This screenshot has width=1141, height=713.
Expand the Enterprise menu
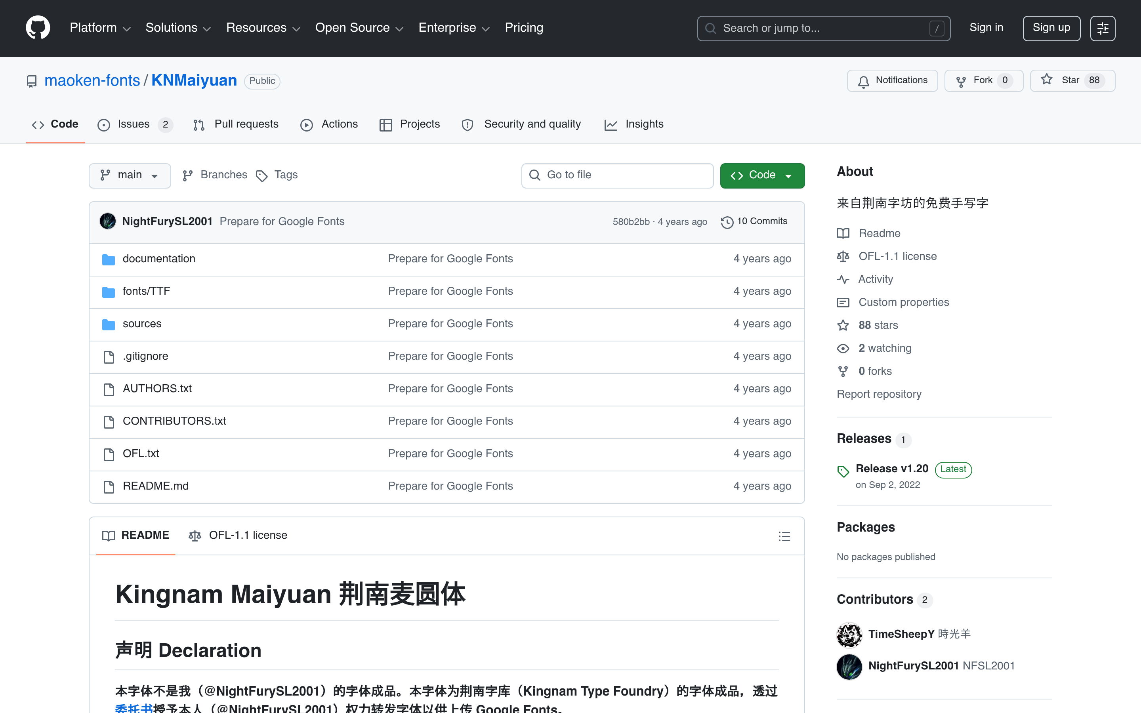click(x=454, y=28)
